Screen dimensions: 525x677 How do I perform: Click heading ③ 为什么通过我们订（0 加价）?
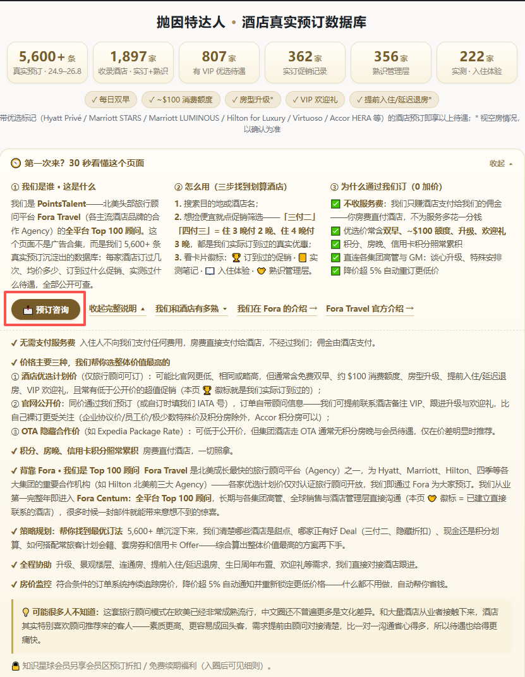click(x=386, y=187)
